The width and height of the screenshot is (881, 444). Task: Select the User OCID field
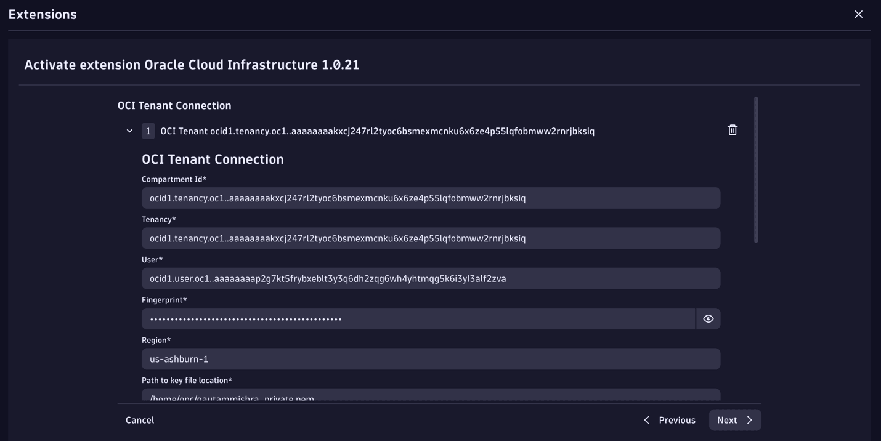(431, 278)
